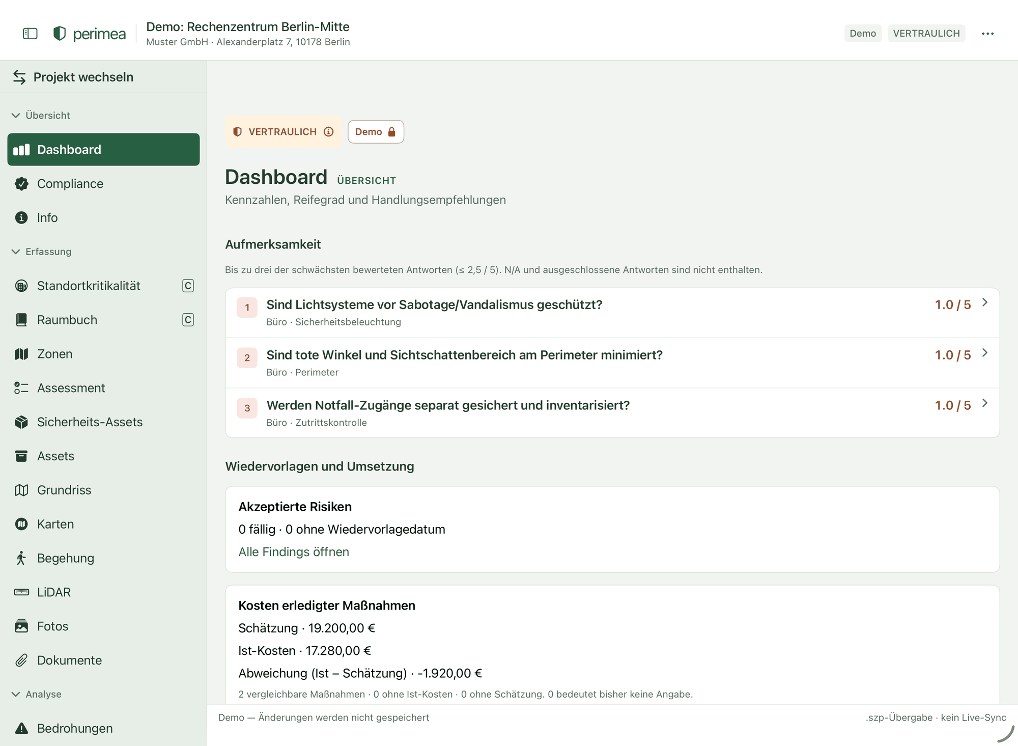Click the perimea shield logo

pyautogui.click(x=60, y=34)
